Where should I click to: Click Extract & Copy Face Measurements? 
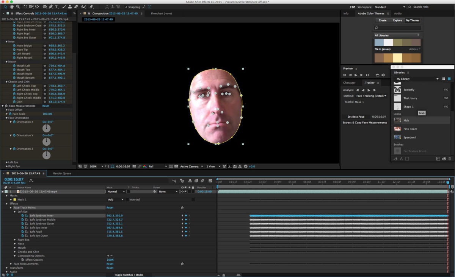364,122
